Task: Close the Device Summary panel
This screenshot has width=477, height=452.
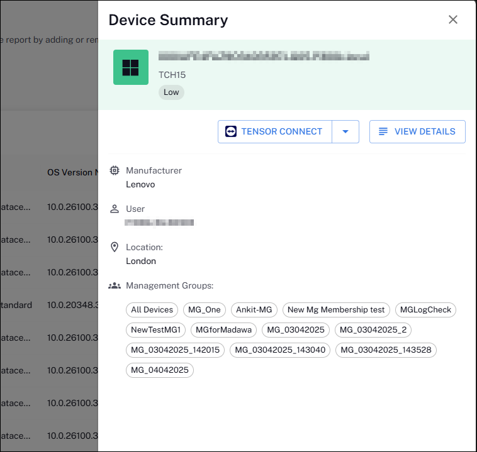Action: point(453,19)
